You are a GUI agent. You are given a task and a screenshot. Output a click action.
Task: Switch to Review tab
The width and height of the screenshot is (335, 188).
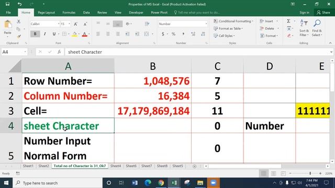coord(102,13)
